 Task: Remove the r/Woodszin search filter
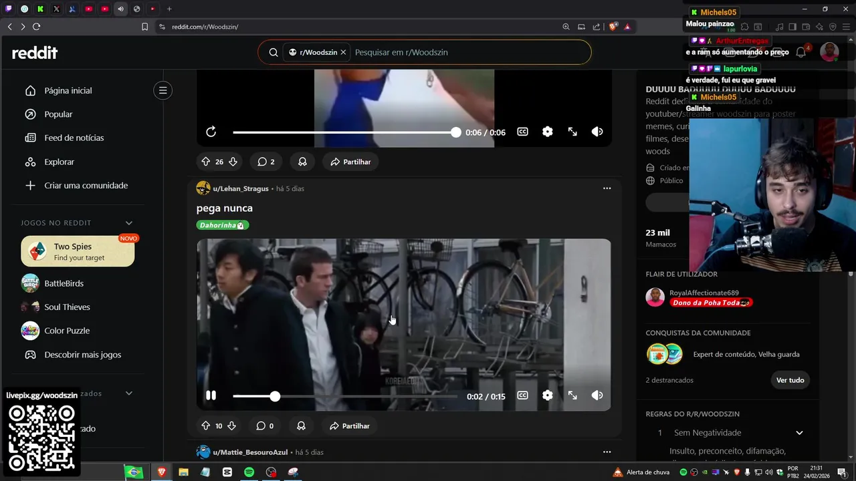coord(343,52)
